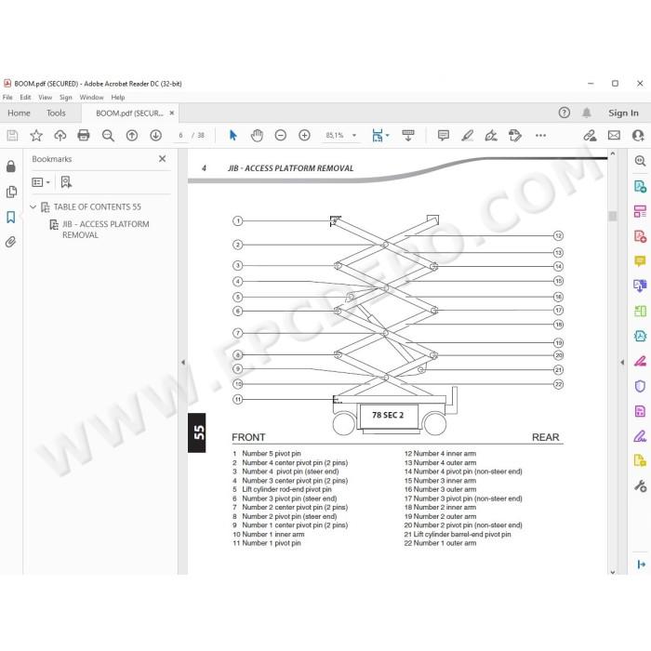Open the Comment tool in right pane
Image resolution: width=651 pixels, height=651 pixels.
click(640, 261)
